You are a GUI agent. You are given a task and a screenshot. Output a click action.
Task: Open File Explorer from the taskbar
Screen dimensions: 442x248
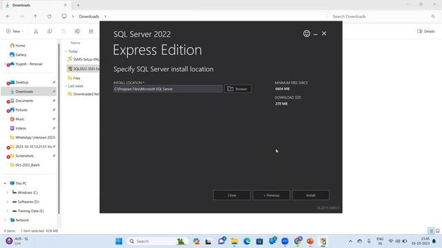234,241
